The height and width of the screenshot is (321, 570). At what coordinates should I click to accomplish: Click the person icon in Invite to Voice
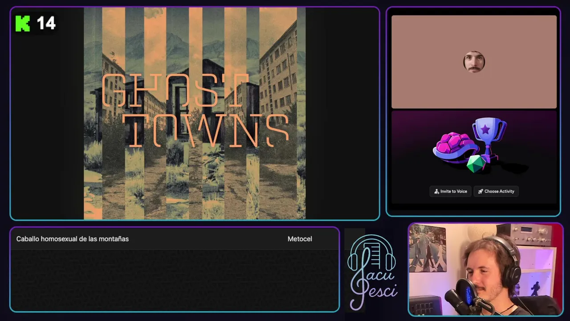436,191
